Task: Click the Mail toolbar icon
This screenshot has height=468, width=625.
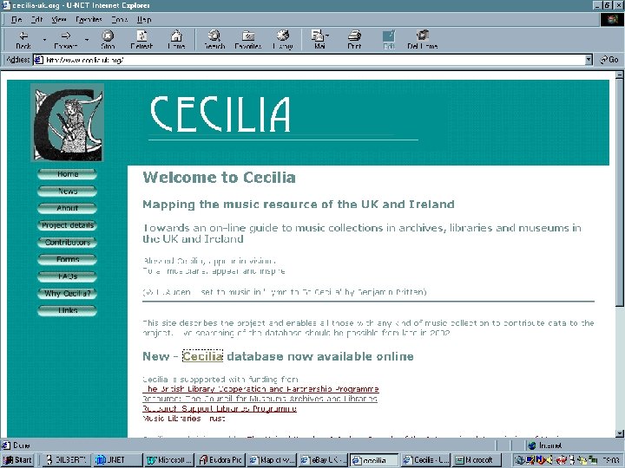Action: [319, 39]
